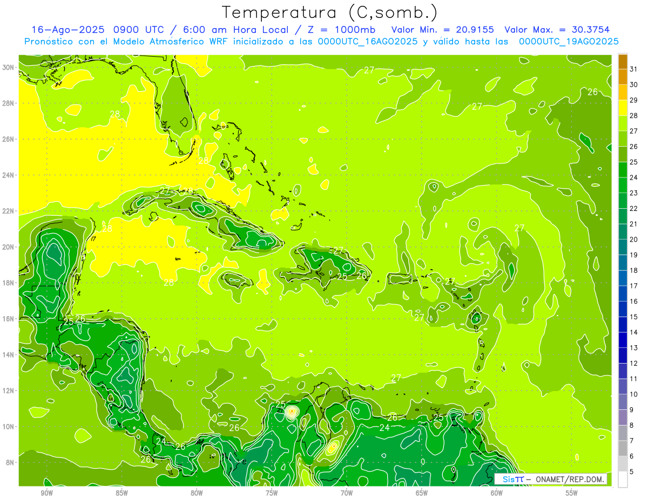Click the 8N latitude axis label

click(x=11, y=462)
